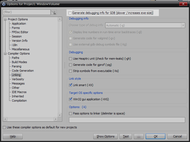Screen dimensions: 190x142
Task: Open Code Generation options page
Action: (x=23, y=71)
